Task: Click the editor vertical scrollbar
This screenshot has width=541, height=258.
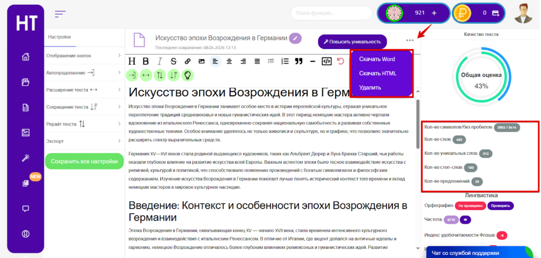Action: pyautogui.click(x=418, y=124)
